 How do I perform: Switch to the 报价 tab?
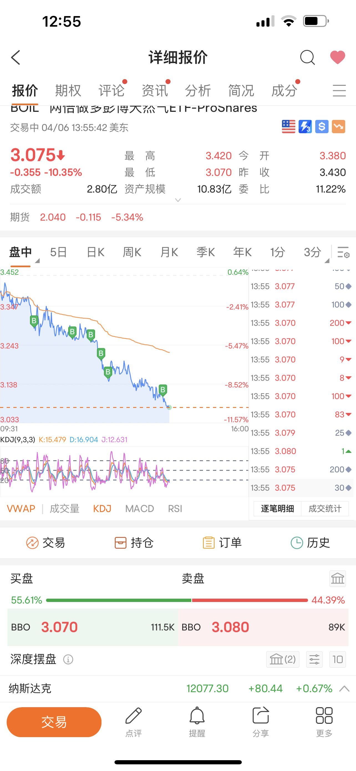pos(25,90)
